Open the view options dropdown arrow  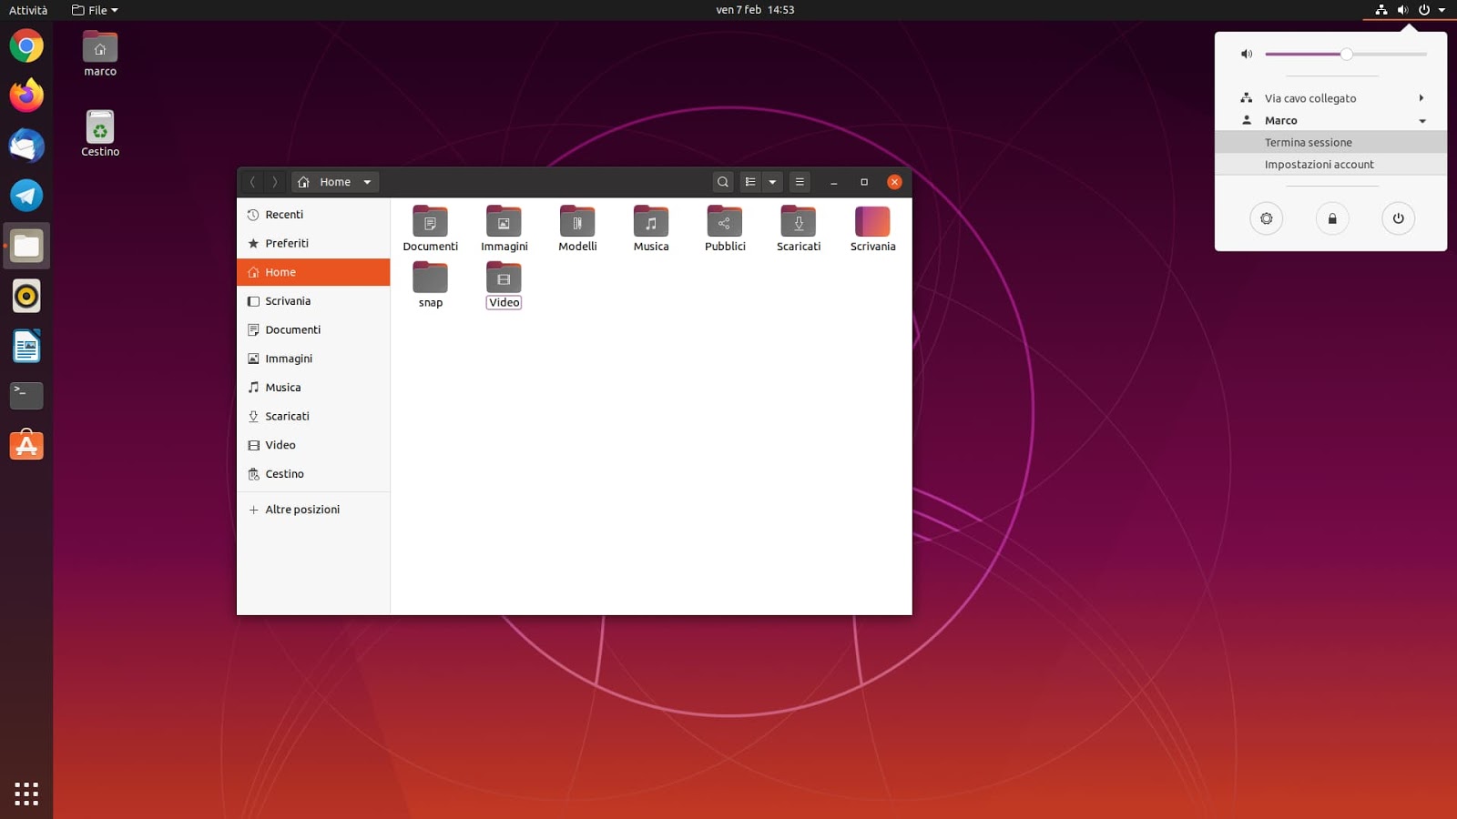click(x=772, y=182)
